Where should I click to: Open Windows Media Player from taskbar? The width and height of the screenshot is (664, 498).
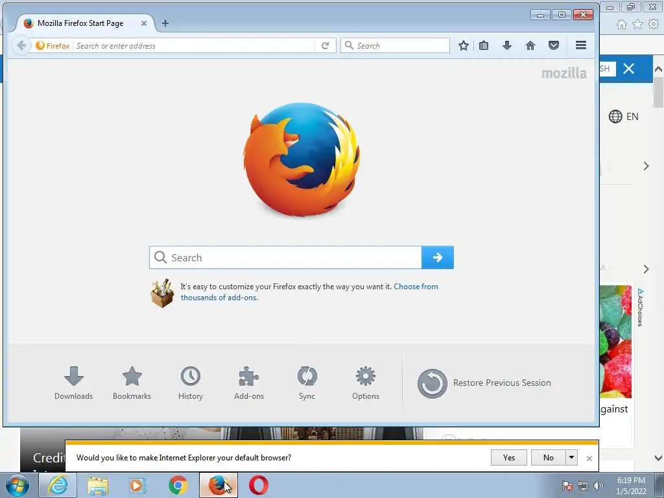click(137, 485)
